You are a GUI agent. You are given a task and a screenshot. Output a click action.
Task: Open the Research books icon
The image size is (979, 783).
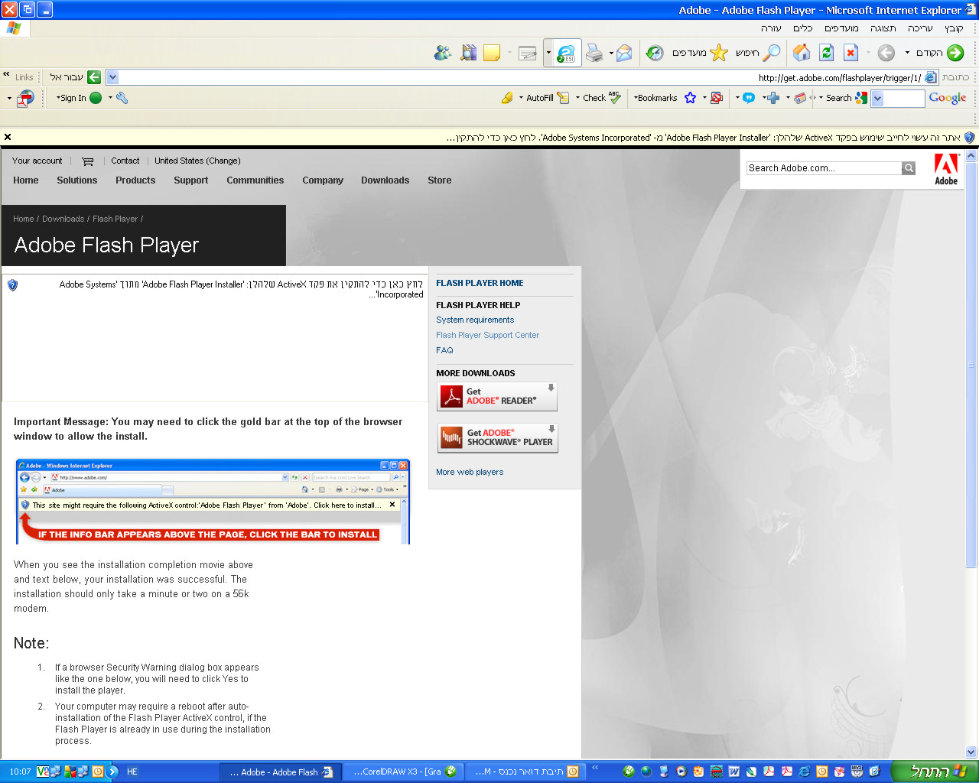coord(468,53)
